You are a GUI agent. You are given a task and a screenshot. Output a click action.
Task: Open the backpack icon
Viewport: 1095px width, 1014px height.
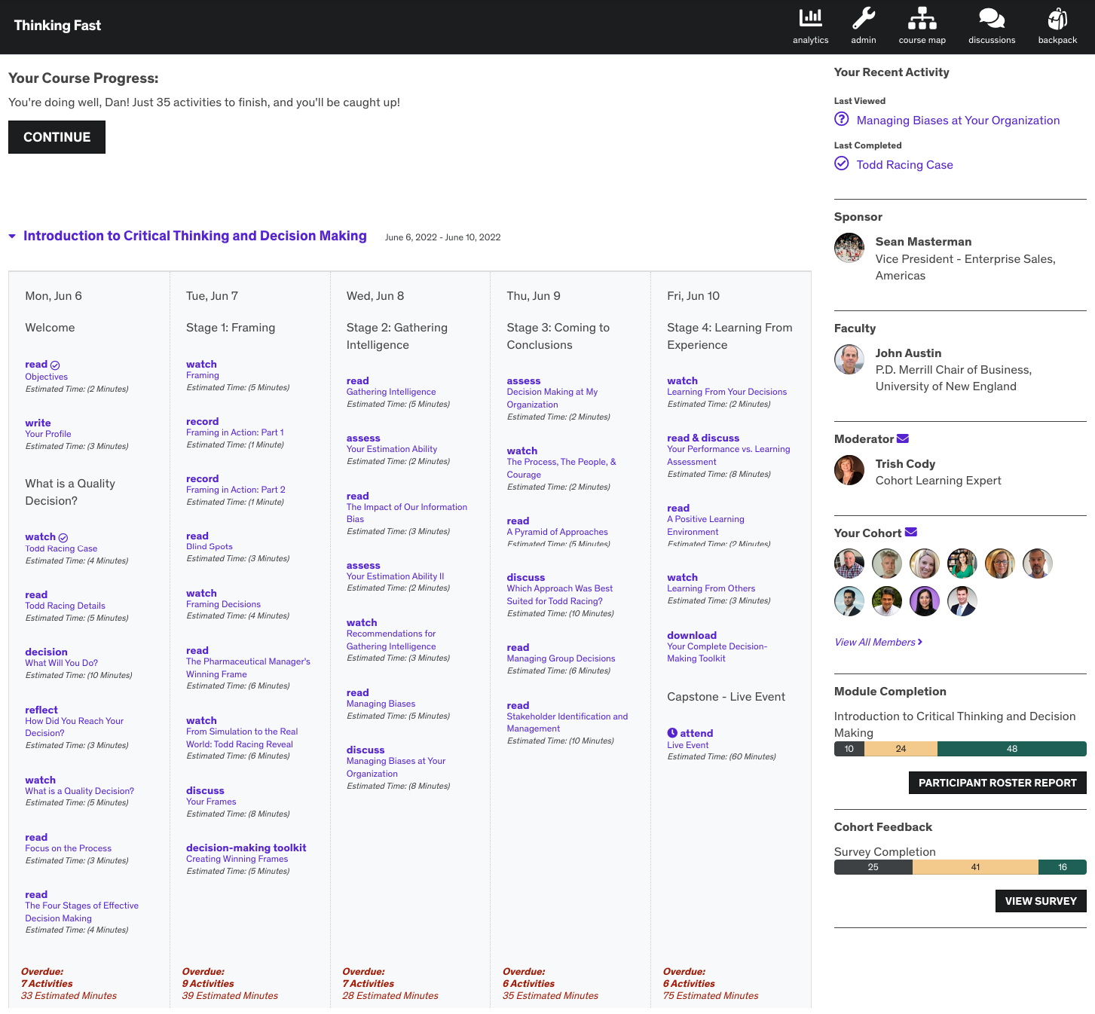[x=1057, y=17]
